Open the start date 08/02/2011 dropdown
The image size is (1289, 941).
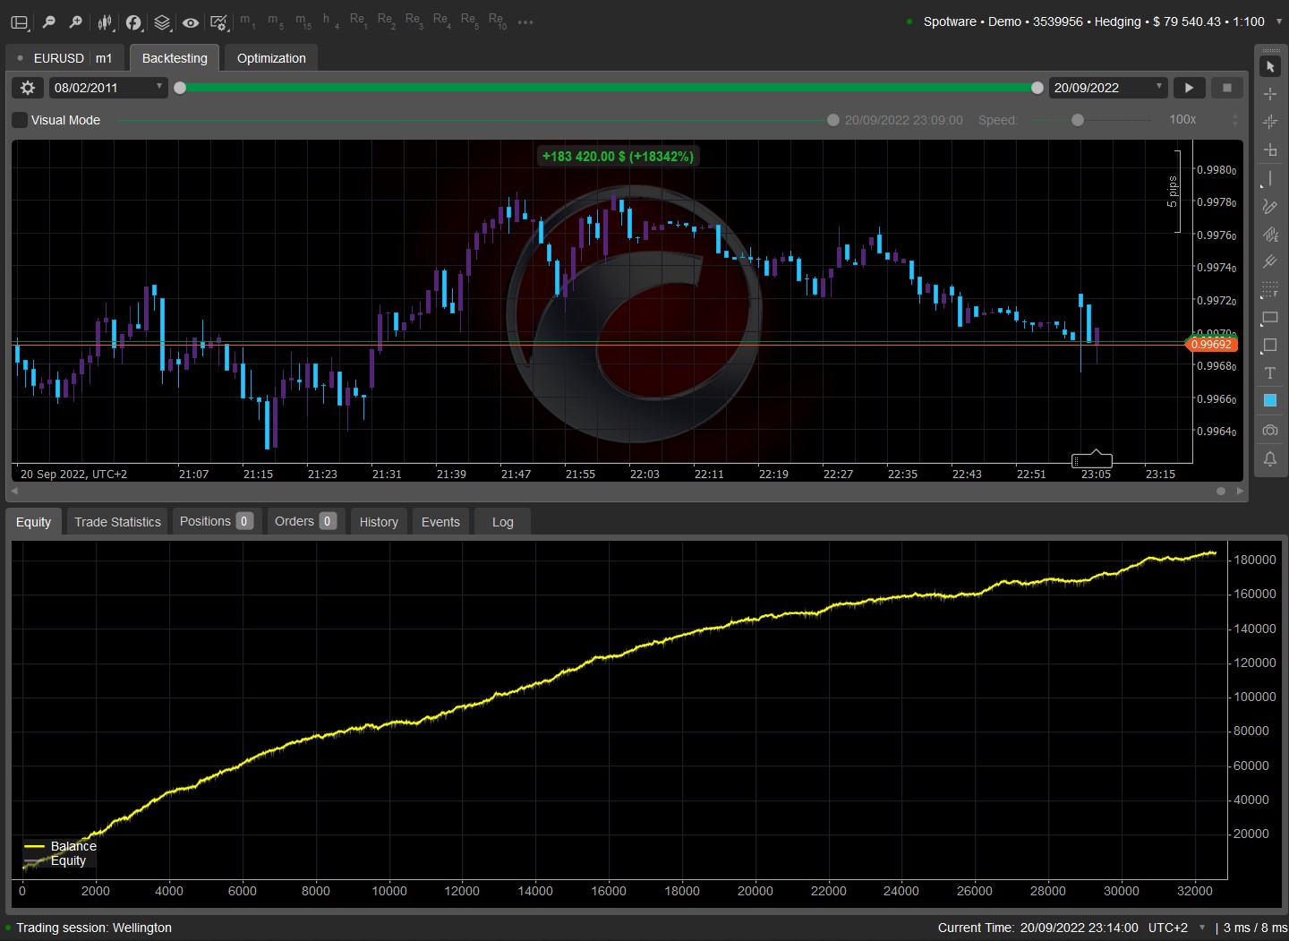107,88
